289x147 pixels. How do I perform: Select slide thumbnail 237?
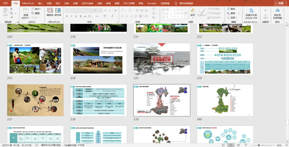[35, 100]
